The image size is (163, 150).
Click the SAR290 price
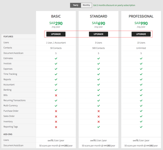pos(56,23)
